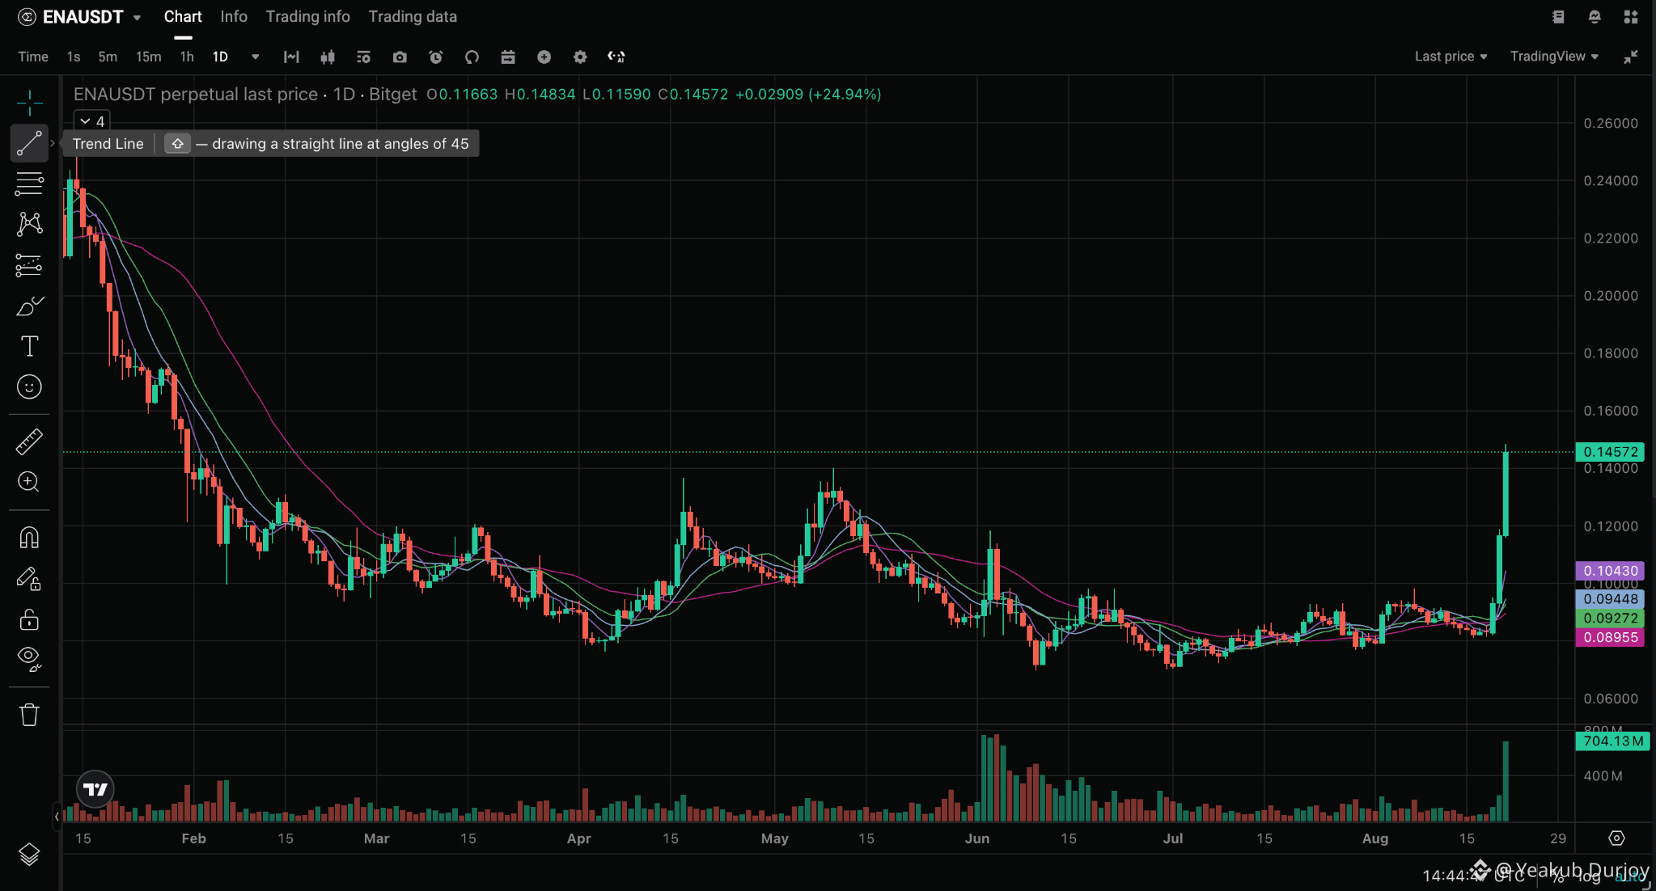Open the Trading data tab
Viewport: 1656px width, 891px height.
[413, 17]
